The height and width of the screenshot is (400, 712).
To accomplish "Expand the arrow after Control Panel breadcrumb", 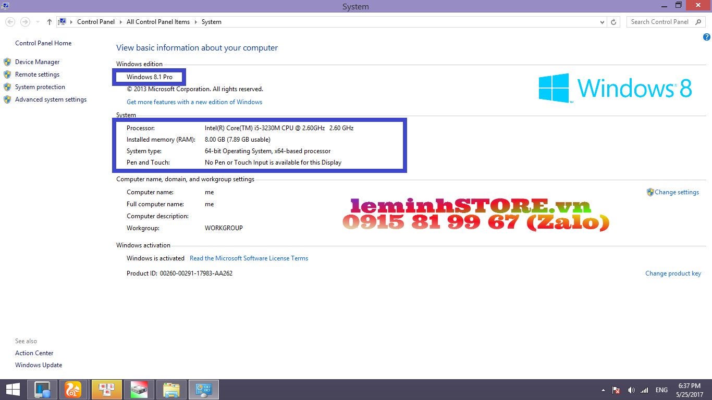I will [120, 22].
